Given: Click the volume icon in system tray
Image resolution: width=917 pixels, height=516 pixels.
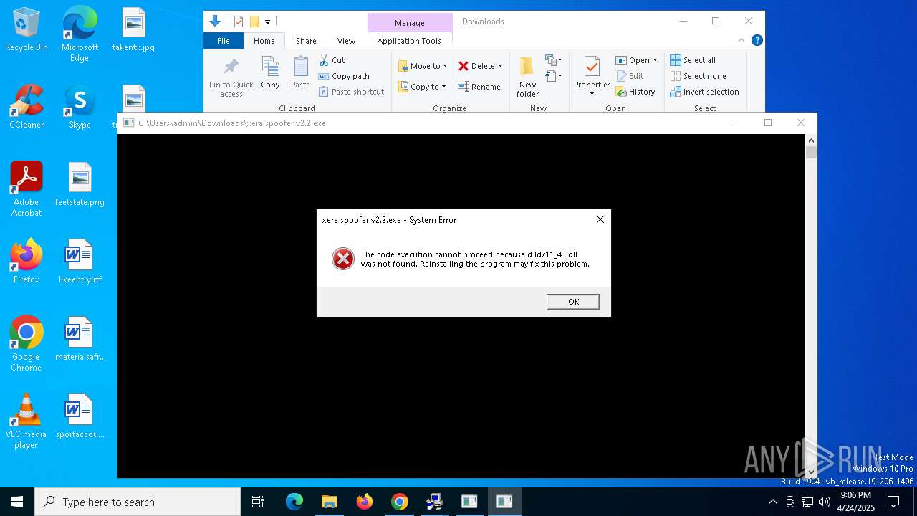Looking at the screenshot, I should pyautogui.click(x=825, y=502).
